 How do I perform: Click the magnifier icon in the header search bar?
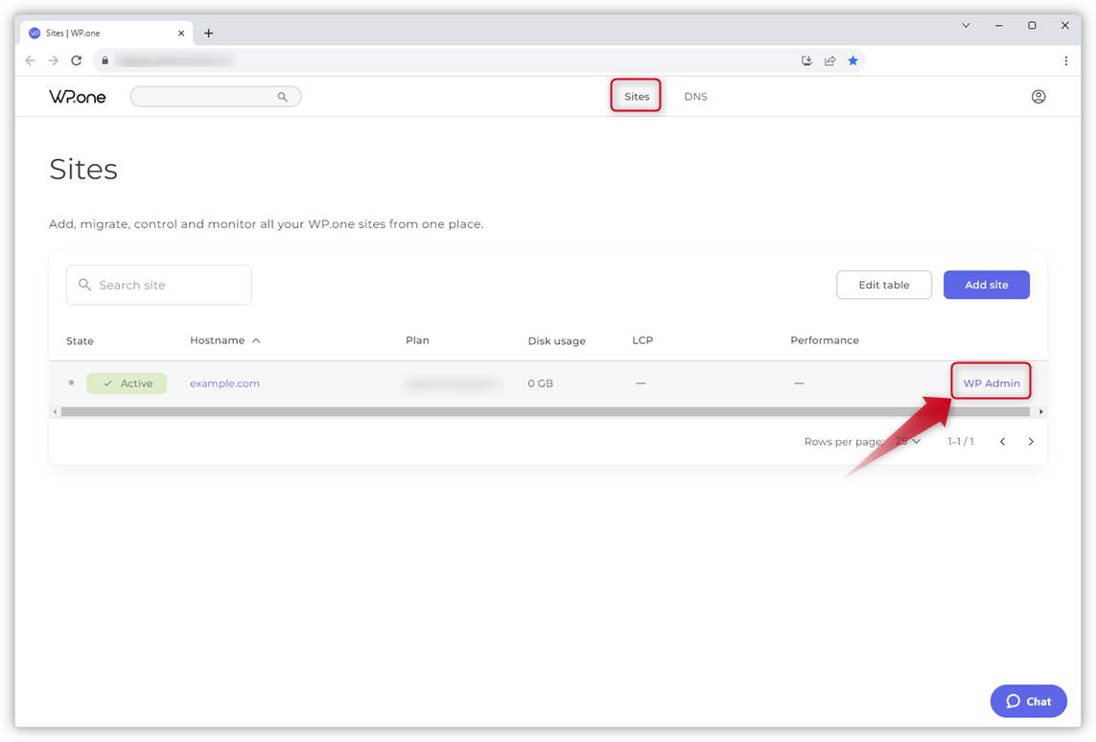(x=283, y=96)
